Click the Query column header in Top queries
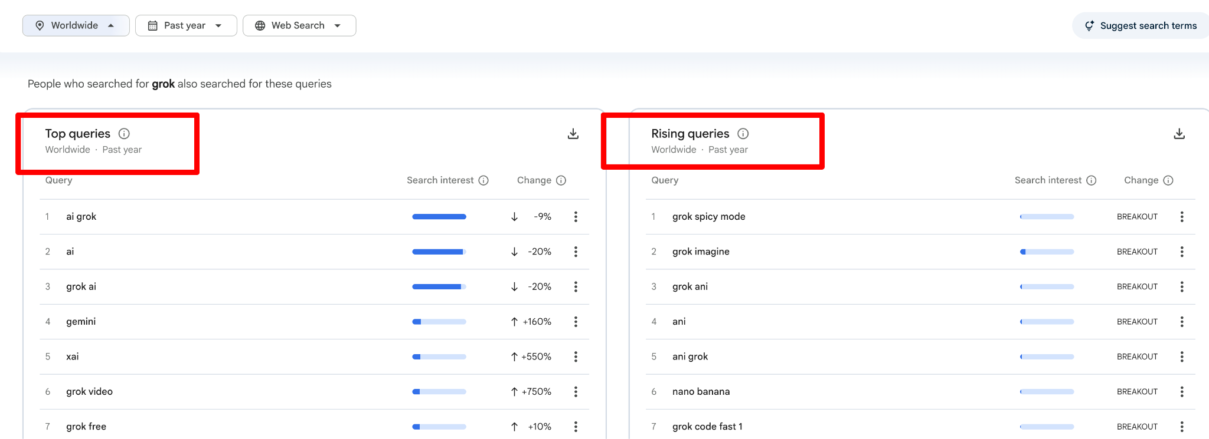 tap(58, 180)
